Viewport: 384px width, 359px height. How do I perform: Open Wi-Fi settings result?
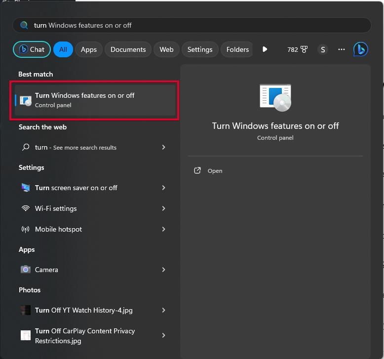coord(56,208)
